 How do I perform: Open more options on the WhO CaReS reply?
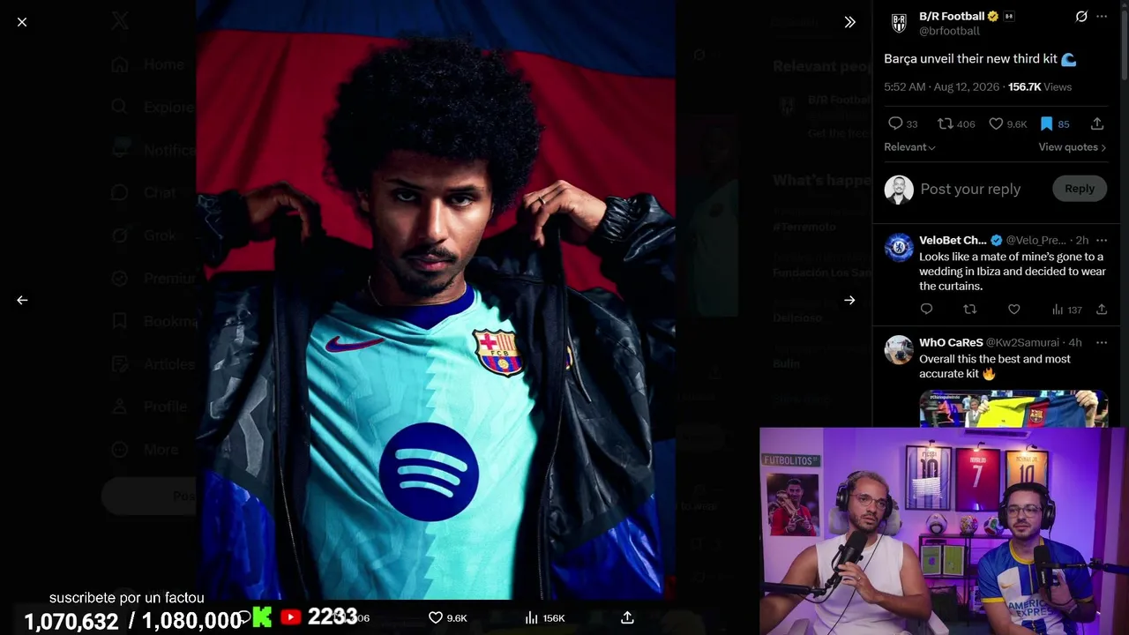(1101, 342)
